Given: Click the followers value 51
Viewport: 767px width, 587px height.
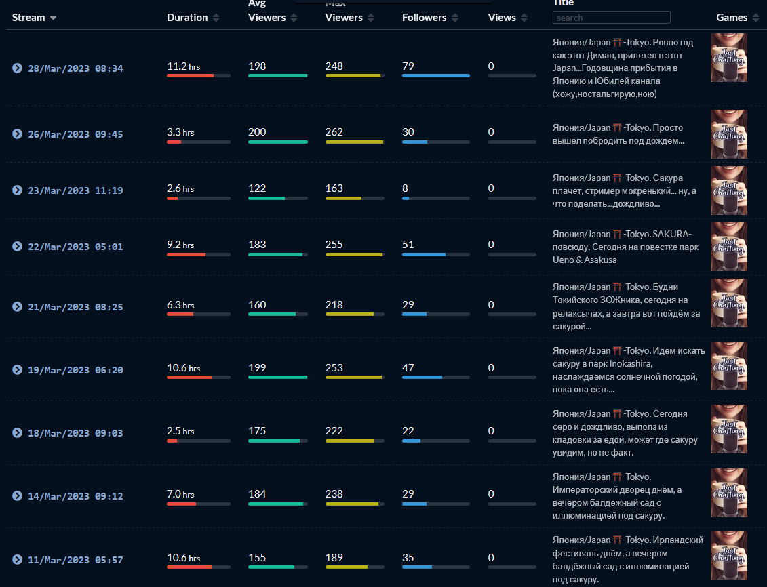Looking at the screenshot, I should pyautogui.click(x=408, y=245).
